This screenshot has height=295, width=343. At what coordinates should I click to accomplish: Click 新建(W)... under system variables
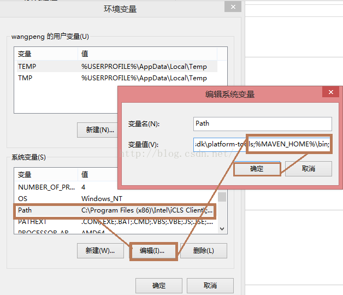click(100, 251)
